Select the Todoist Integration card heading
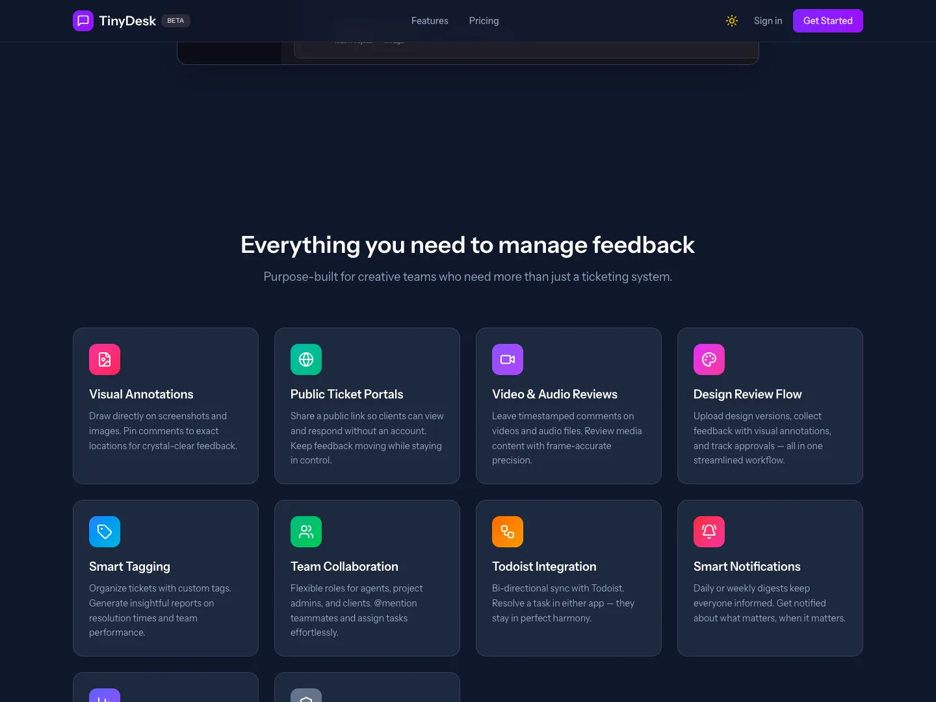Viewport: 936px width, 702px height. (x=544, y=567)
